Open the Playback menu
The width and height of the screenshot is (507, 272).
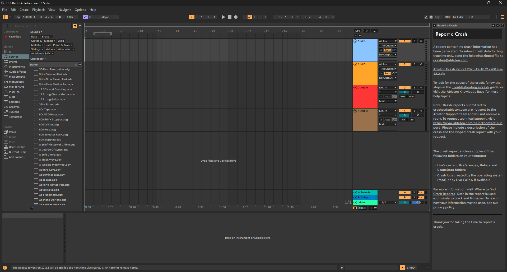[38, 10]
